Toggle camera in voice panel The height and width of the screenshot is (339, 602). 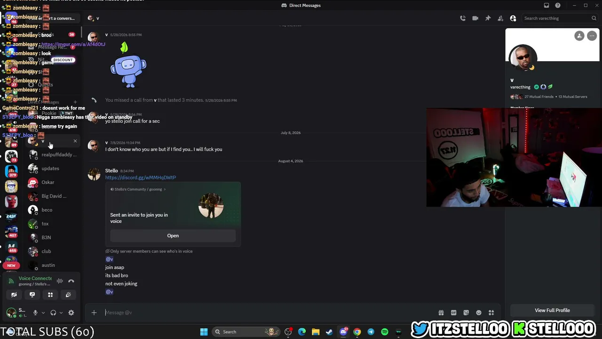tap(14, 295)
